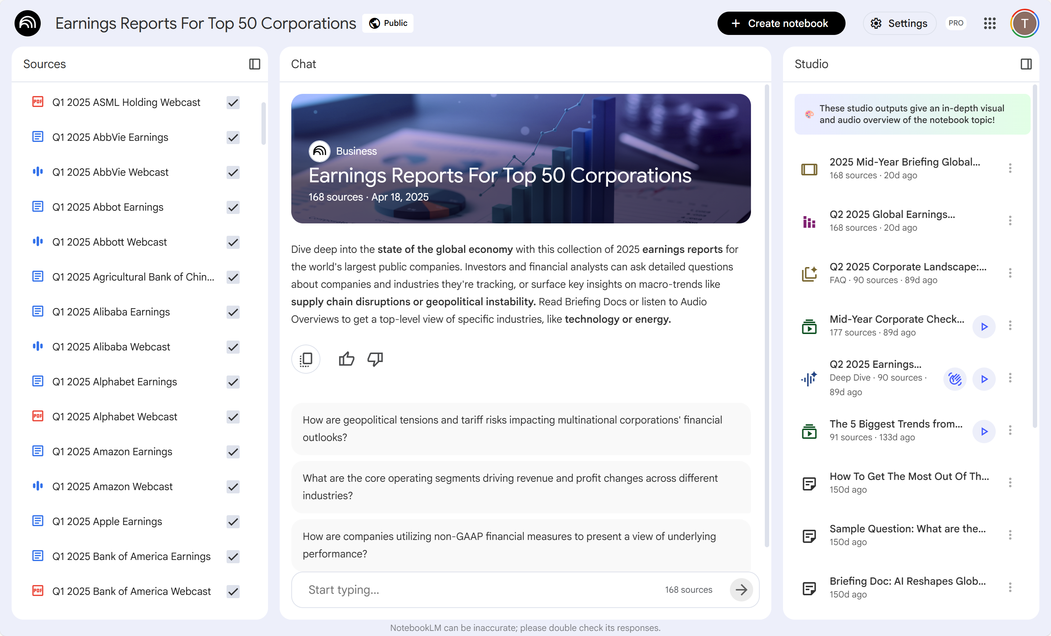
Task: Click the thumbs up icon
Action: coord(346,359)
